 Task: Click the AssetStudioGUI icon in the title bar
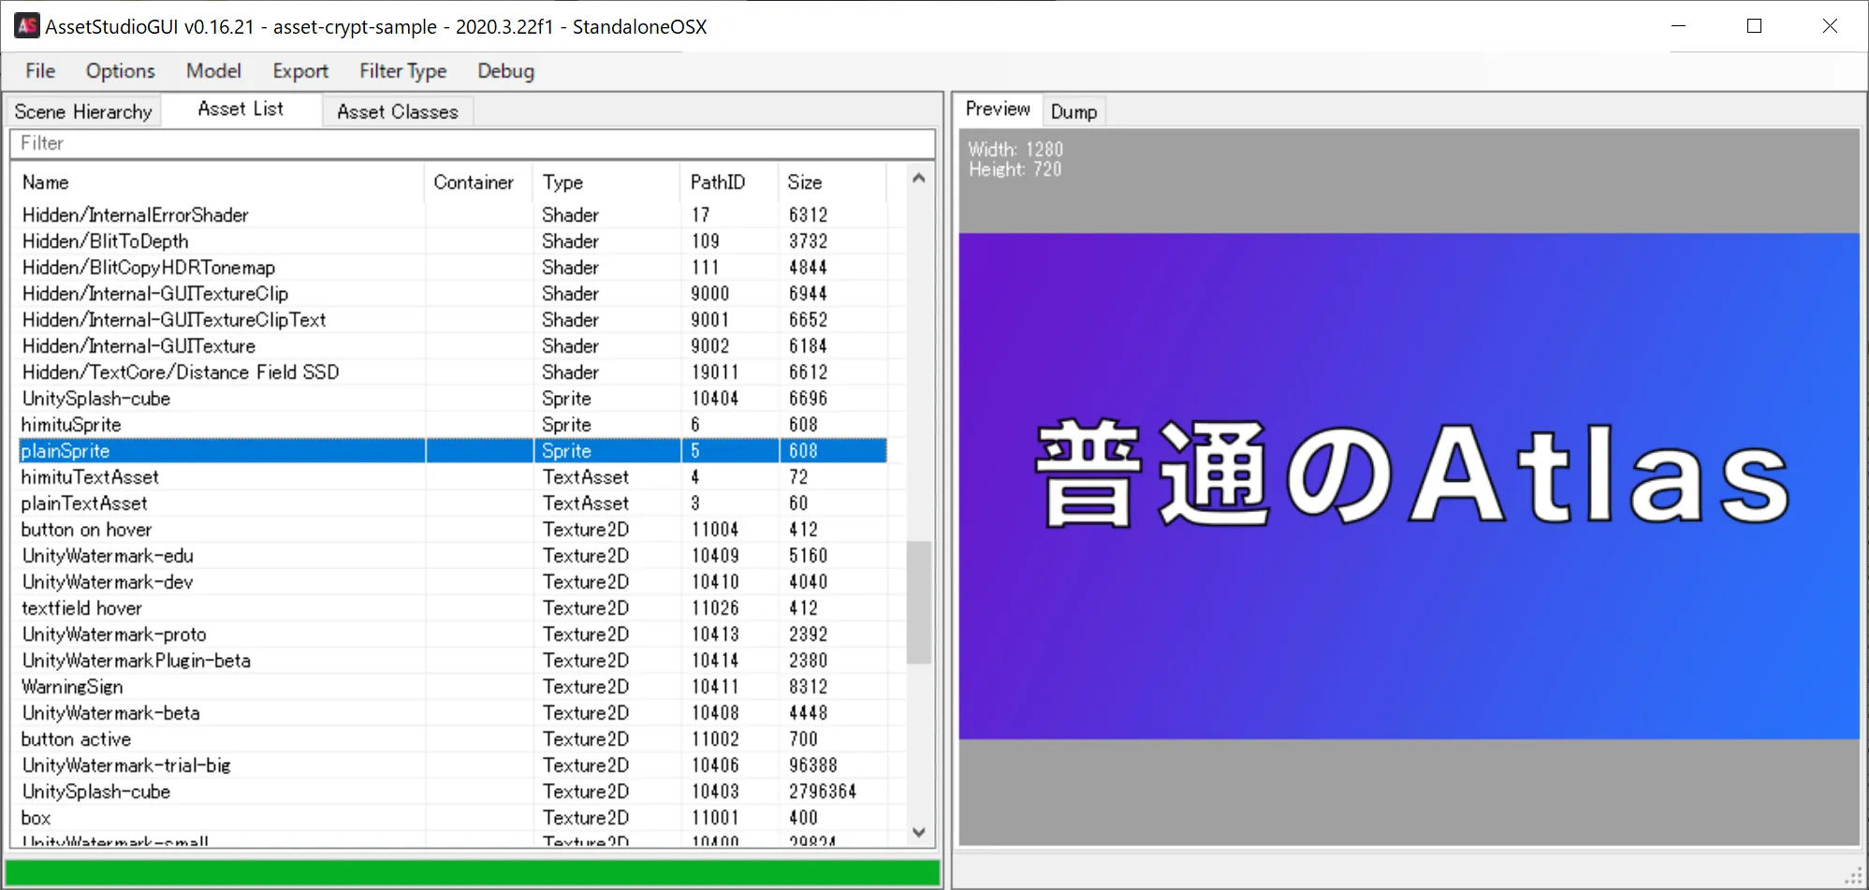pyautogui.click(x=26, y=25)
